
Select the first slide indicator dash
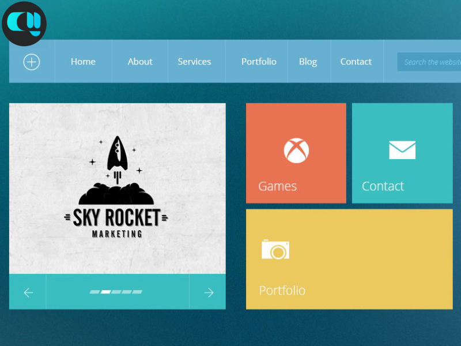click(95, 292)
